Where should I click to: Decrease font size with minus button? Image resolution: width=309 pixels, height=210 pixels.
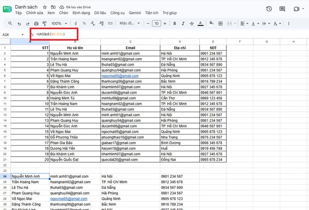click(x=148, y=23)
